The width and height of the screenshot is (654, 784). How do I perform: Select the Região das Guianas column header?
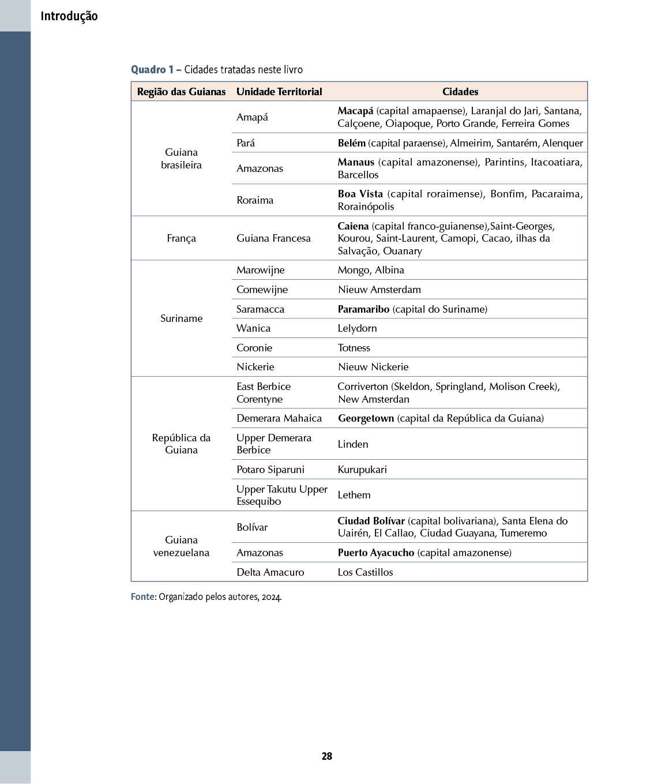(181, 92)
